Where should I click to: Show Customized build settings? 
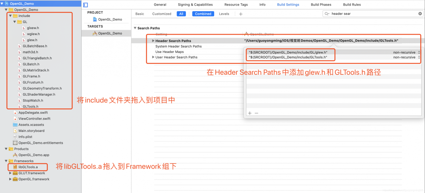coord(162,14)
